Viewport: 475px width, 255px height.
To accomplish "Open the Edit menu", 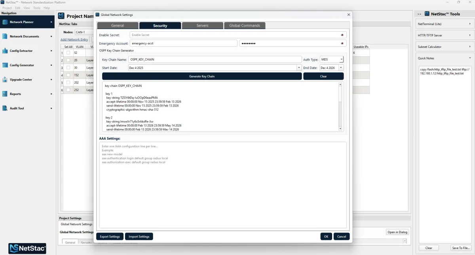I will (17, 8).
